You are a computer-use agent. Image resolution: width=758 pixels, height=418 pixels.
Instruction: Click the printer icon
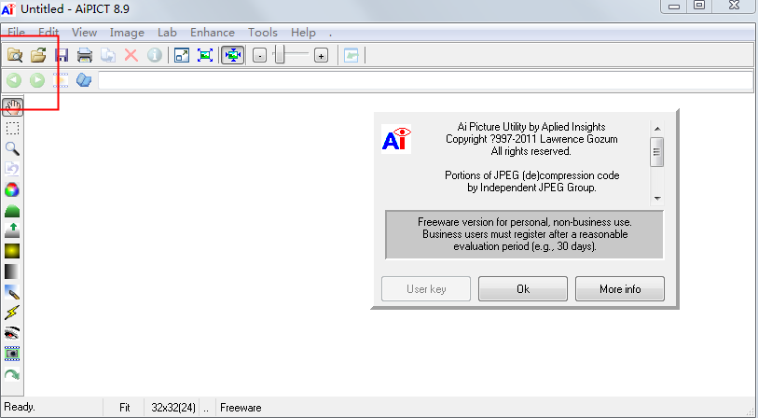point(85,55)
